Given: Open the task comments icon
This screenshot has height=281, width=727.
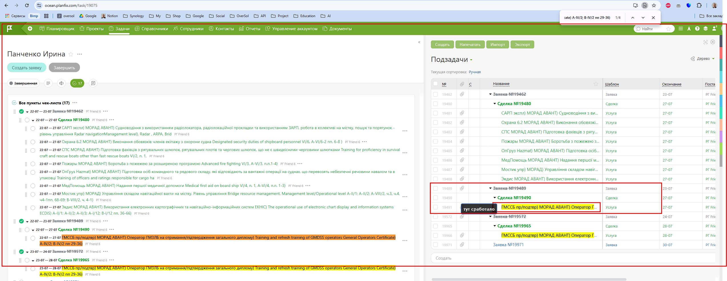Looking at the screenshot, I should point(93,83).
